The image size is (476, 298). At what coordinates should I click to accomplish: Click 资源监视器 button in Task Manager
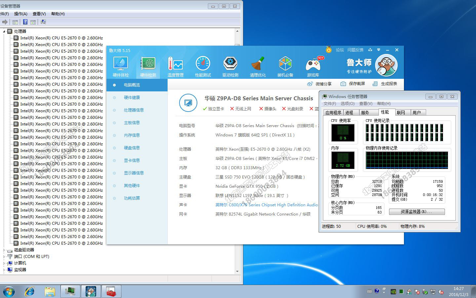point(417,212)
